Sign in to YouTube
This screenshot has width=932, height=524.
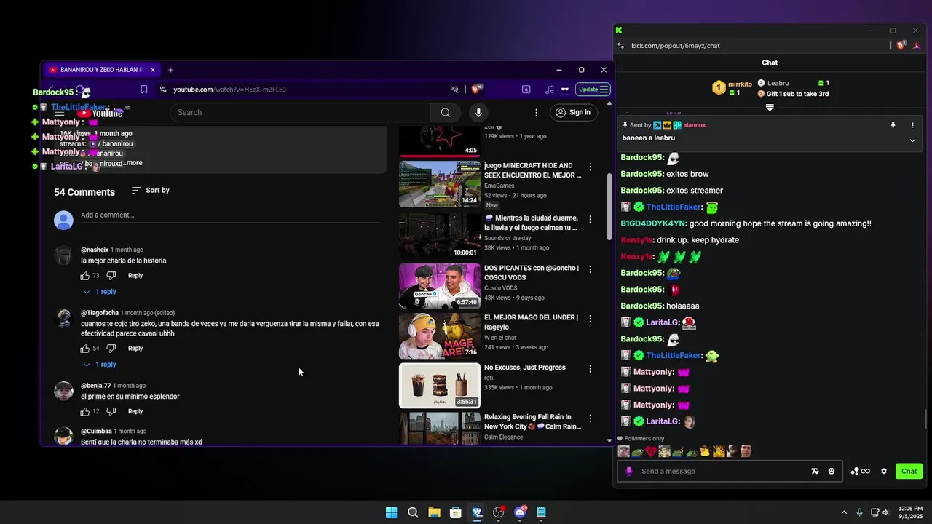tap(573, 112)
